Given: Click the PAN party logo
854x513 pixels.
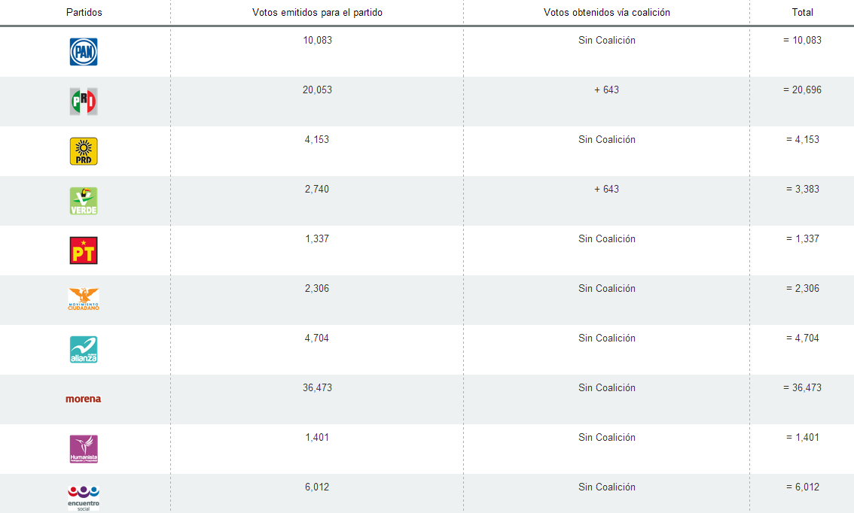Looking at the screenshot, I should pyautogui.click(x=84, y=52).
